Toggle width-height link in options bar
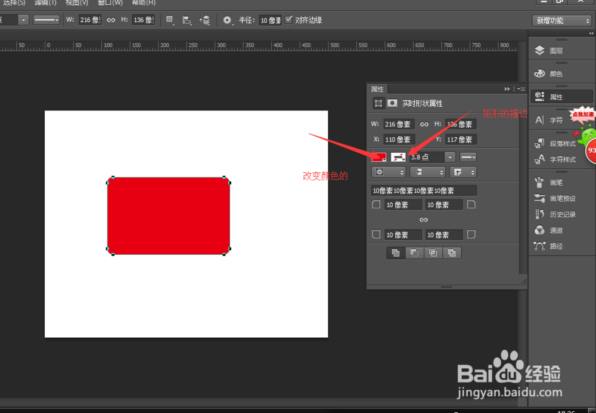The height and width of the screenshot is (413, 596). [x=111, y=20]
